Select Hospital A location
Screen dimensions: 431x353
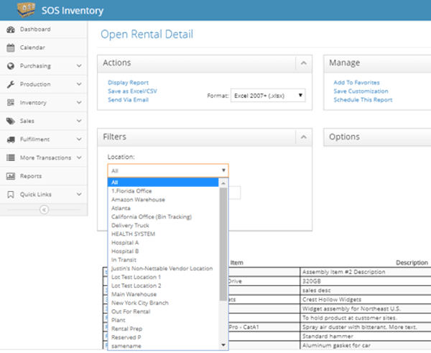(x=163, y=242)
